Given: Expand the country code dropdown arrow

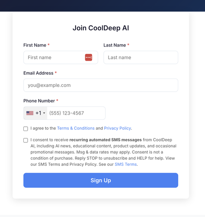Looking at the screenshot, I should 44,113.
